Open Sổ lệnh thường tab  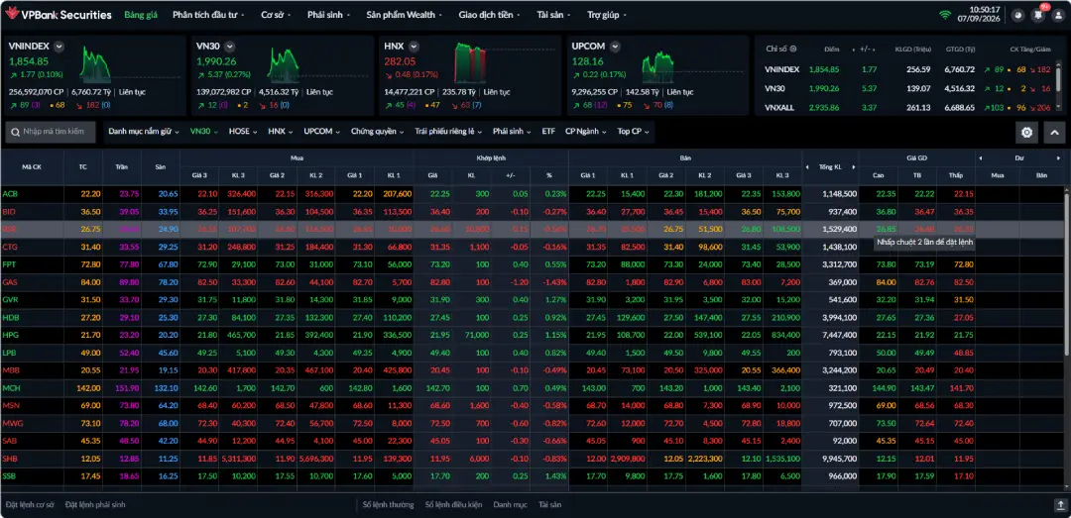[388, 505]
